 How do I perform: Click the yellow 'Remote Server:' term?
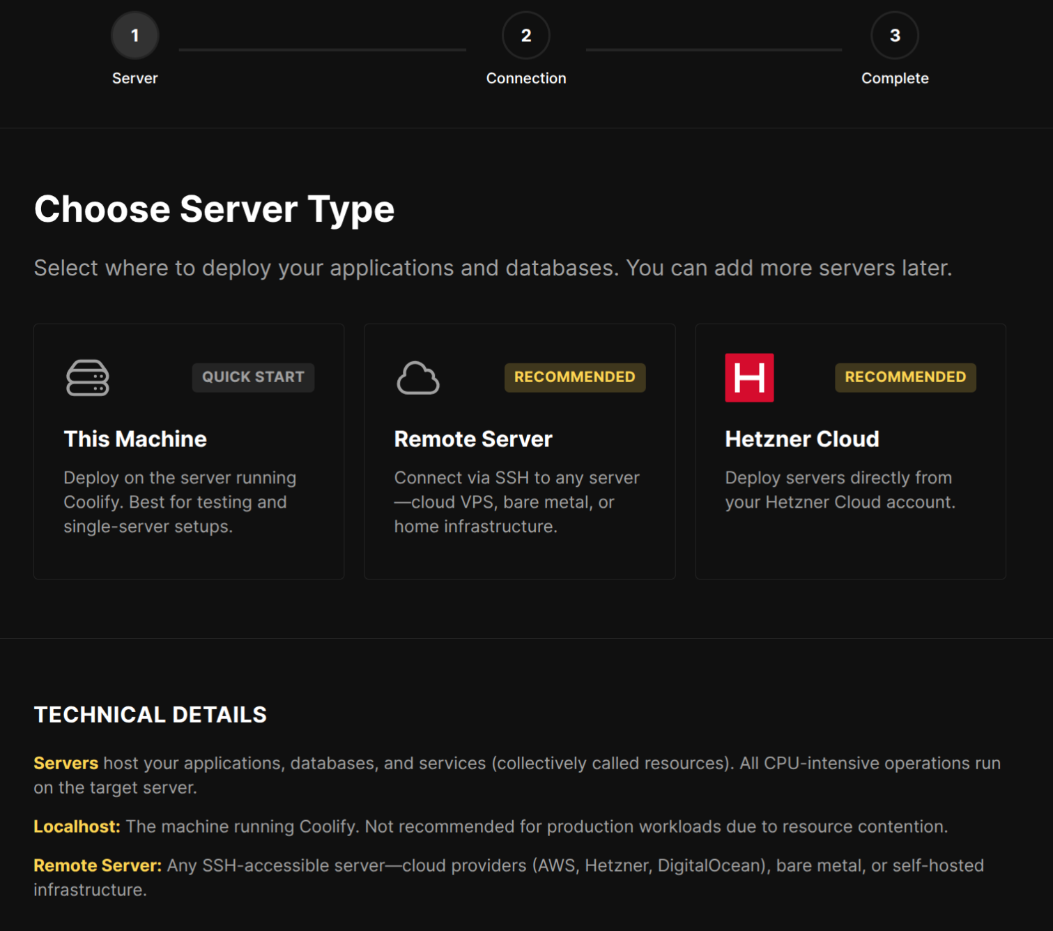click(x=98, y=865)
